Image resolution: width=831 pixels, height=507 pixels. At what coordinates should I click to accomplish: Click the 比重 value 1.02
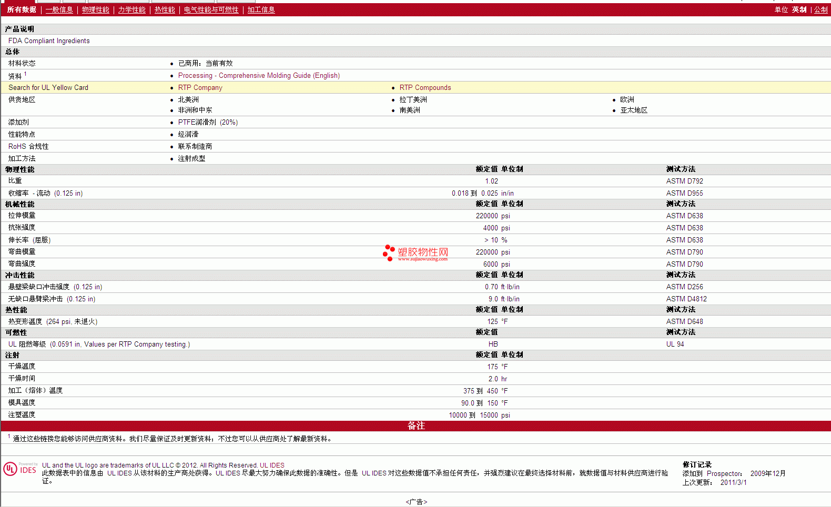click(491, 181)
